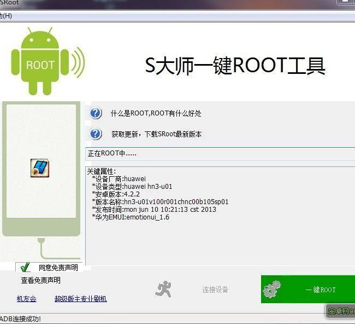
Task: Open the help (H) menu
Action: (5, 16)
